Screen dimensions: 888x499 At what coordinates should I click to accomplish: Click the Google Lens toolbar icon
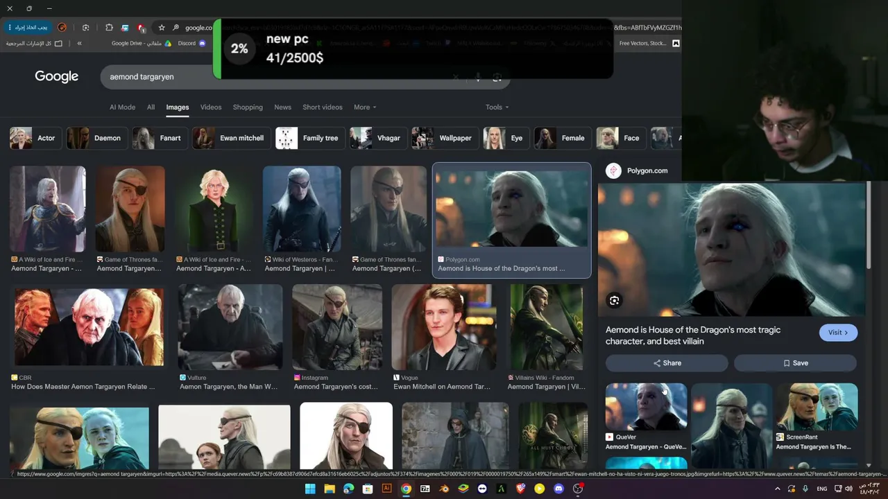85,28
